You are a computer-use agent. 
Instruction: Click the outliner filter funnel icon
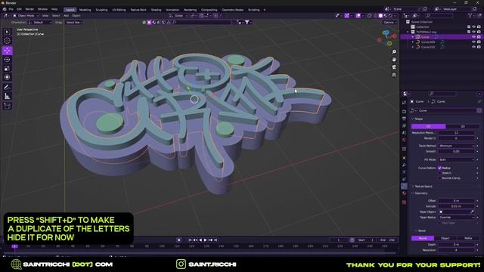click(470, 15)
